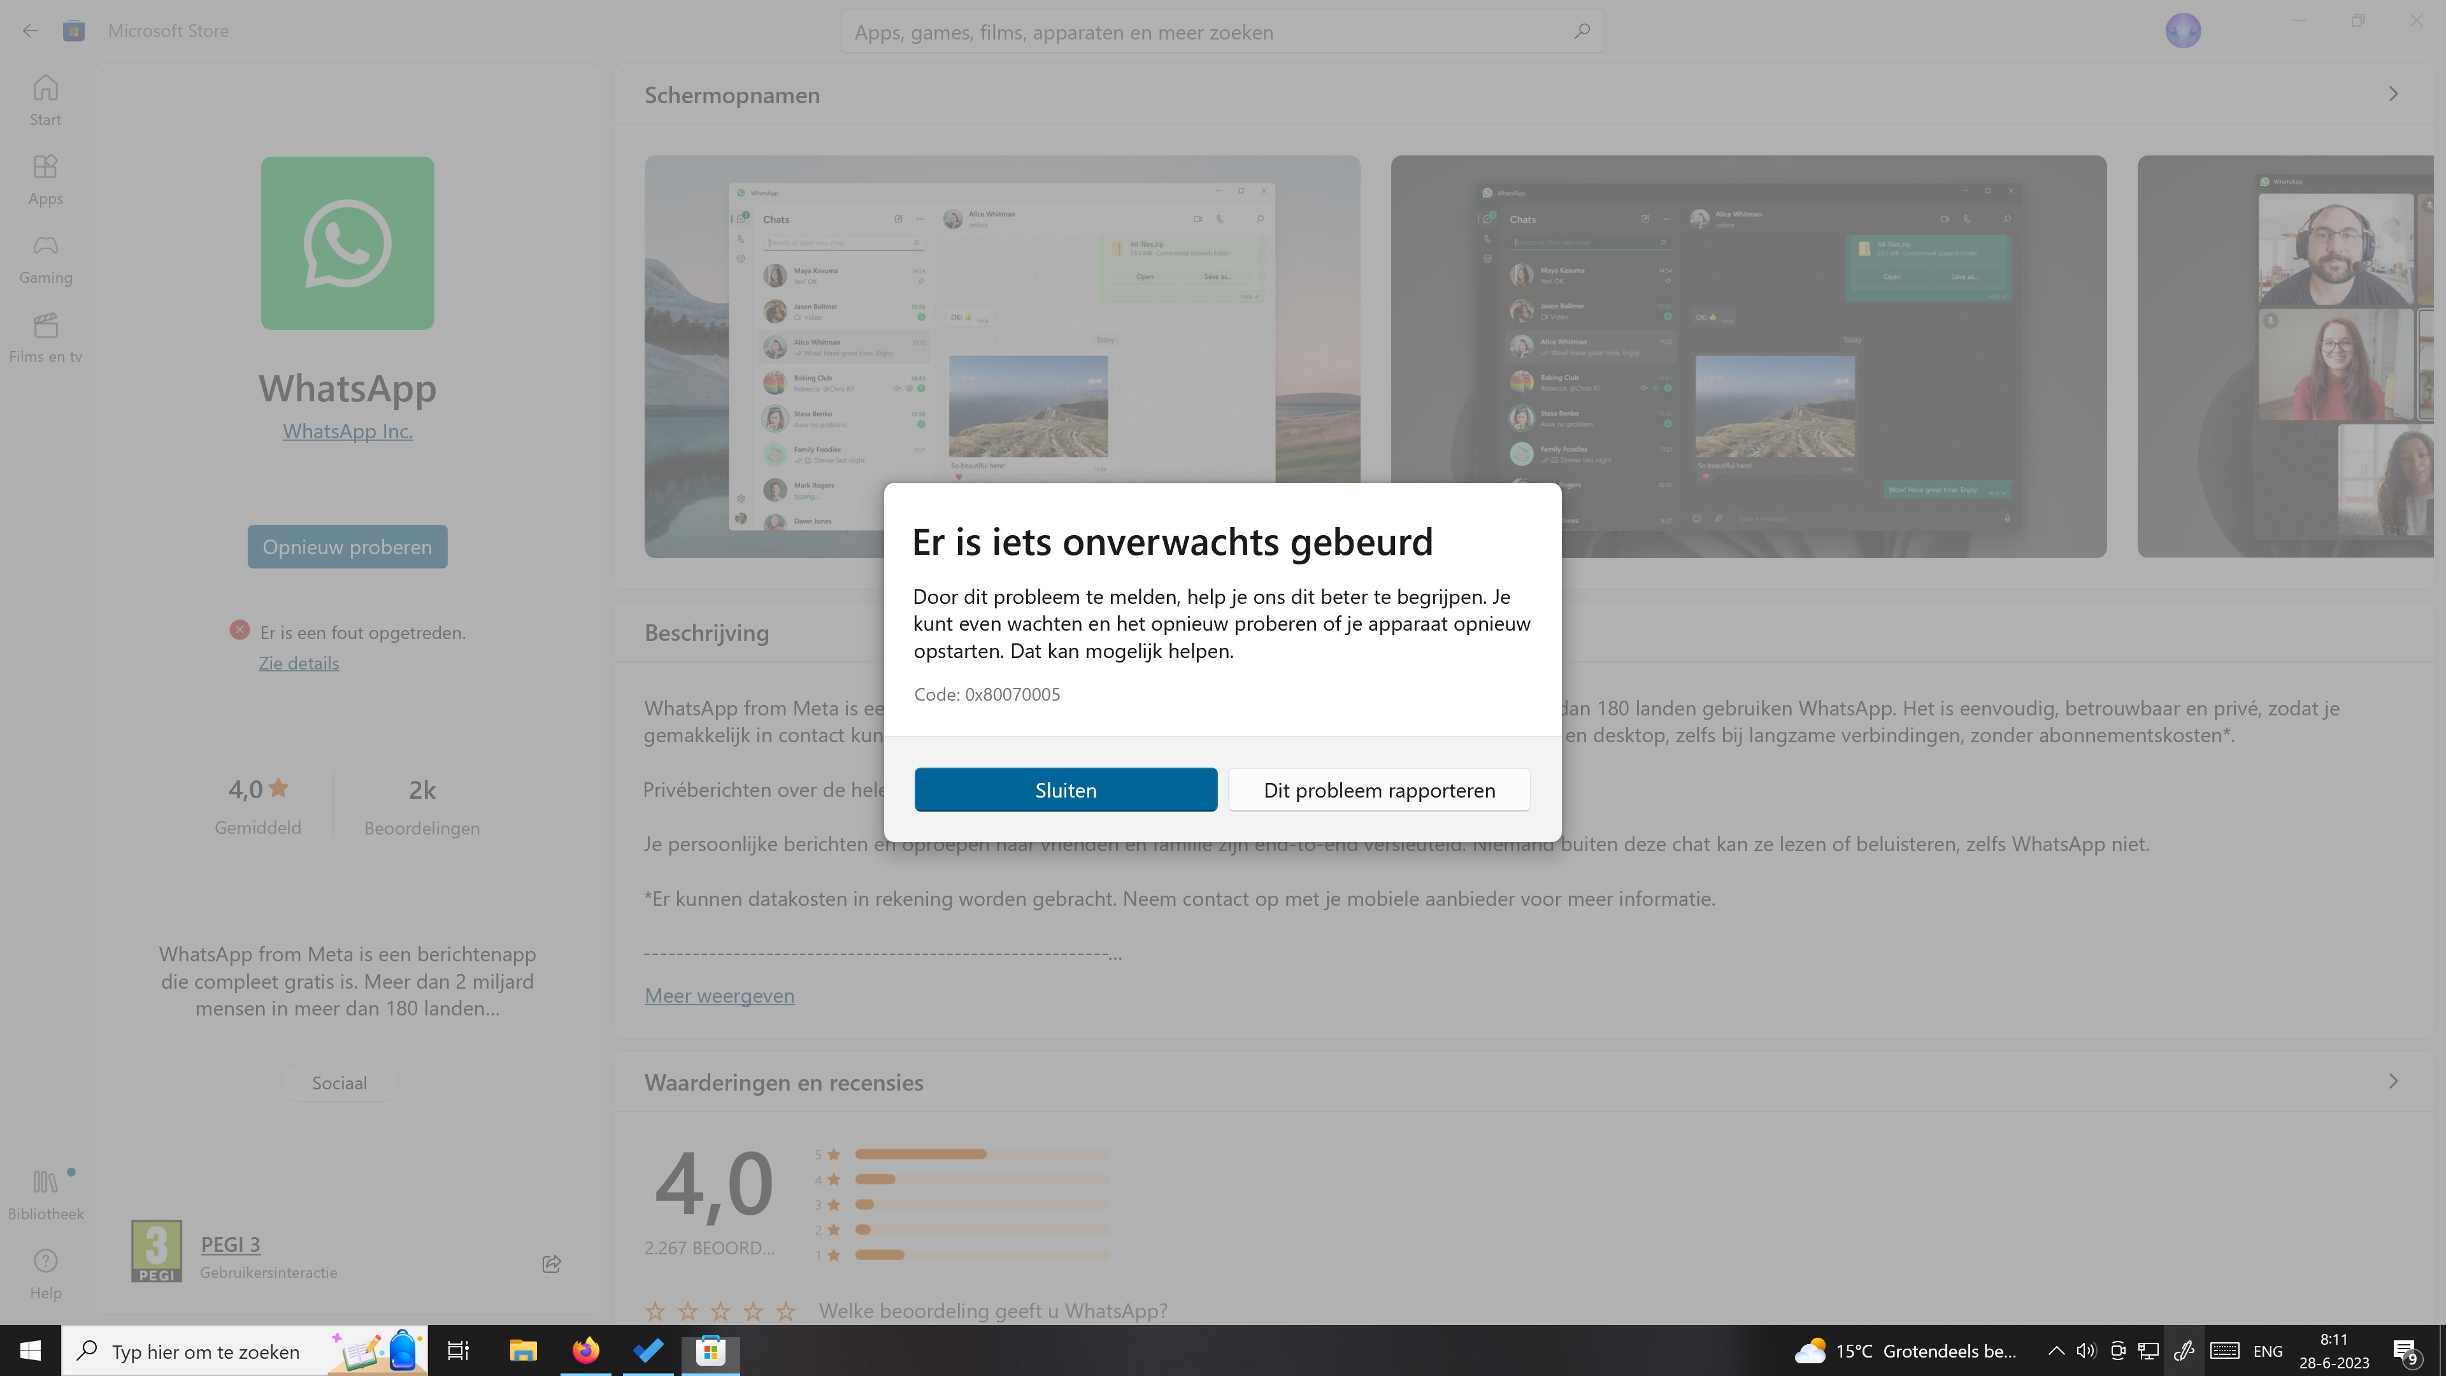Viewport: 2446px width, 1376px height.
Task: Click the share icon near PEGI
Action: [x=552, y=1263]
